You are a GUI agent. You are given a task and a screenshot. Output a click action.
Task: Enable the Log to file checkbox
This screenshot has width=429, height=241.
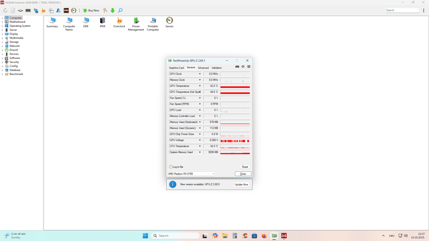(171, 167)
